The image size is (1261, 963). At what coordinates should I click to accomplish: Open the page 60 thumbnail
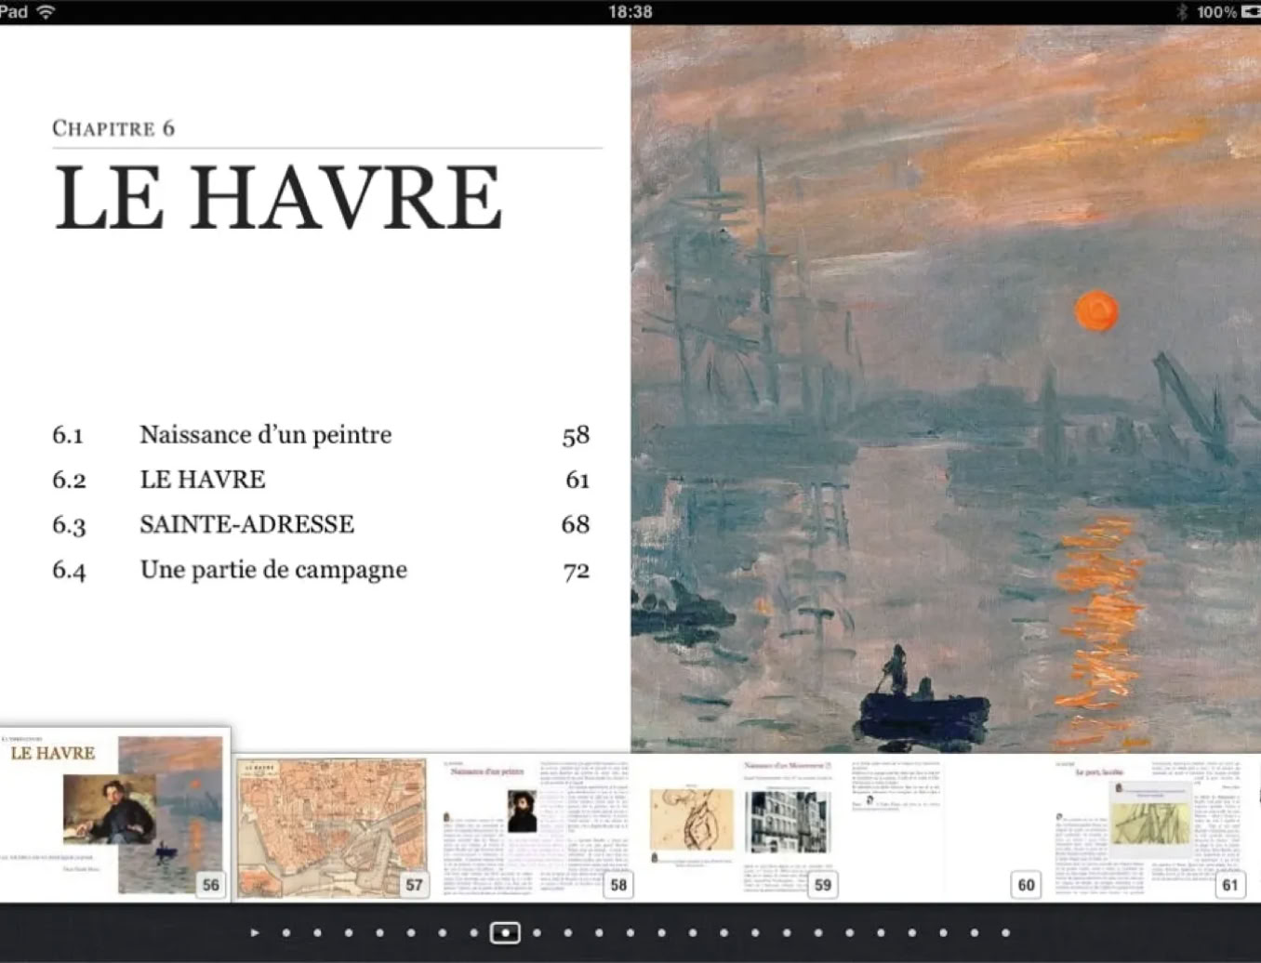tap(944, 827)
